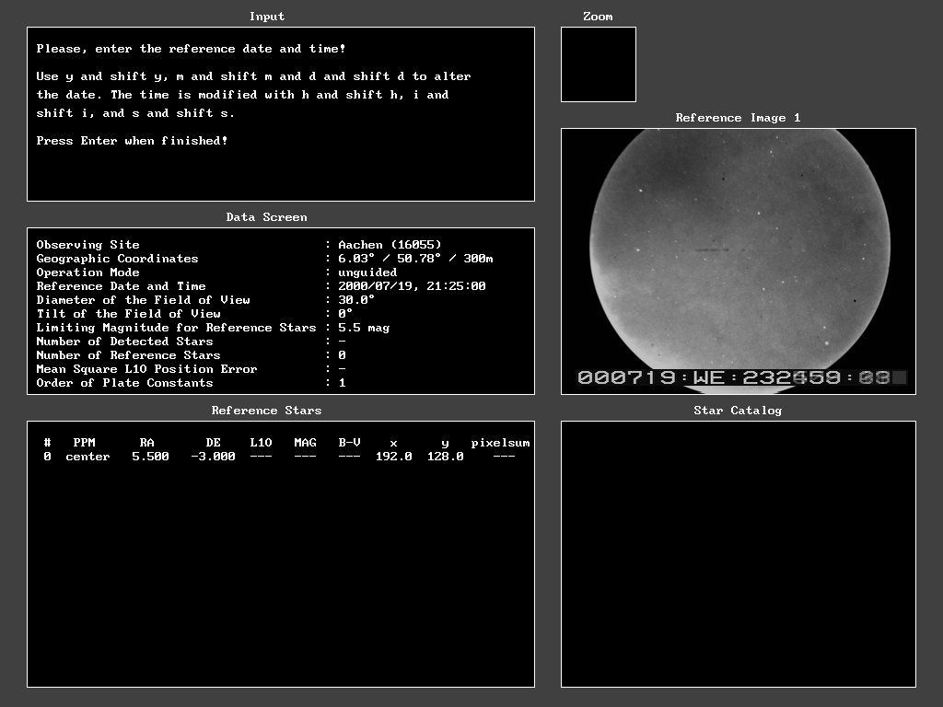Click the DE value -3.000
The width and height of the screenshot is (943, 707).
pyautogui.click(x=213, y=457)
